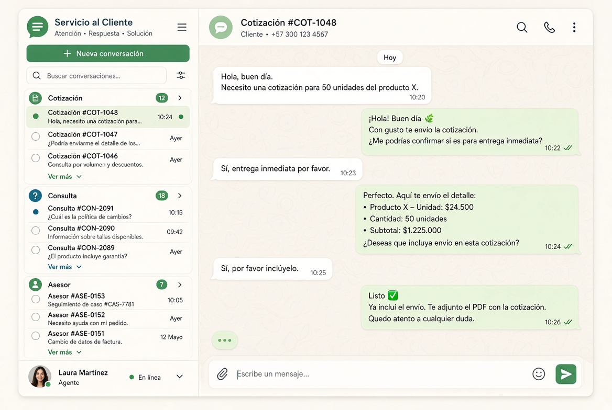612x410 pixels.
Task: Start a phone call with the client
Action: click(x=549, y=27)
